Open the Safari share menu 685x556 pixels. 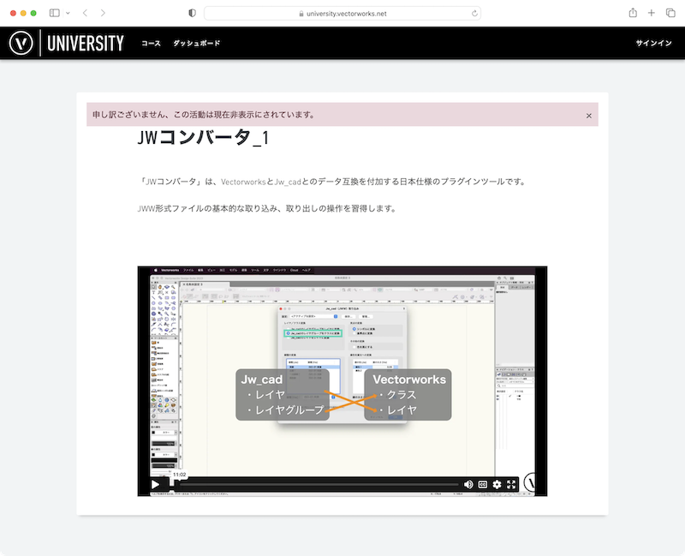(x=633, y=13)
